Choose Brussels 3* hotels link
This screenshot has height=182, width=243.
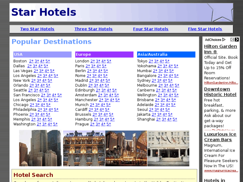click(100, 114)
